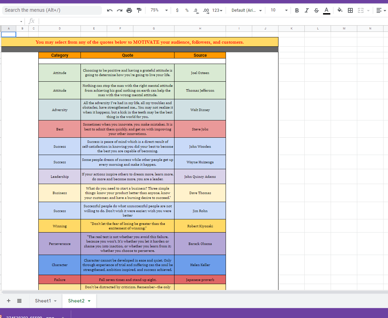This screenshot has width=388, height=318.
Task: Open the 75% zoom dropdown
Action: (x=159, y=10)
